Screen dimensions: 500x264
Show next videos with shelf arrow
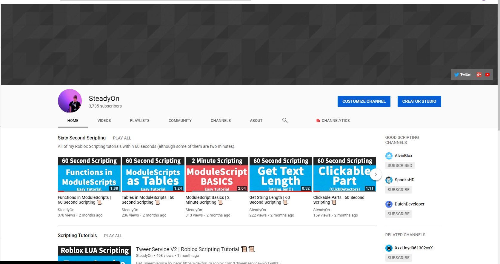point(376,174)
